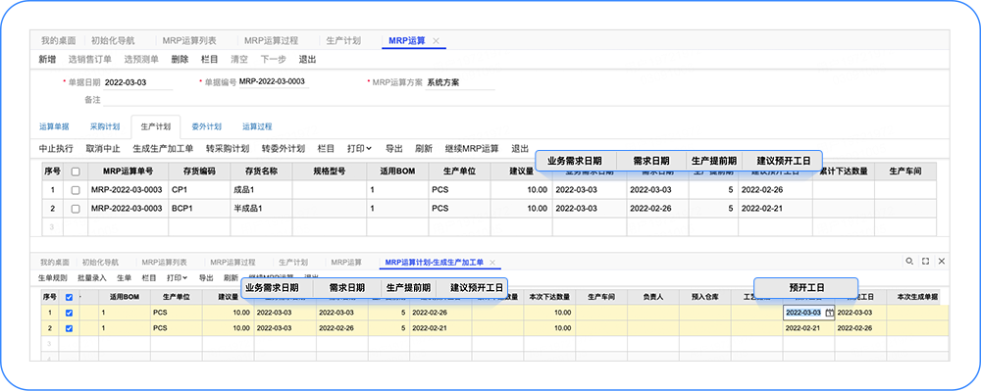Click 生成生产加工单 button
Screen dimensions: 981x391
click(x=163, y=149)
